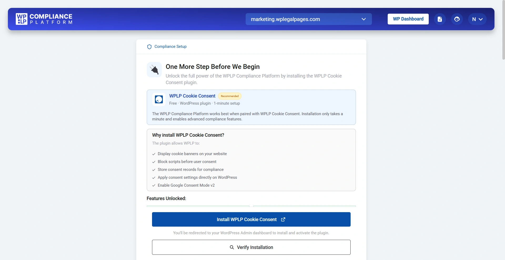Image resolution: width=505 pixels, height=260 pixels.
Task: Click the Verify Installation button
Action: pos(251,247)
